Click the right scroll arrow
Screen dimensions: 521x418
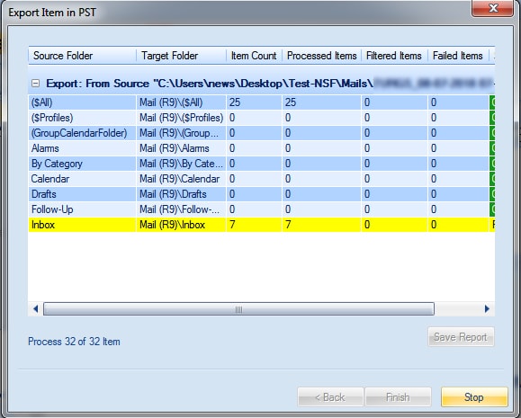(487, 308)
